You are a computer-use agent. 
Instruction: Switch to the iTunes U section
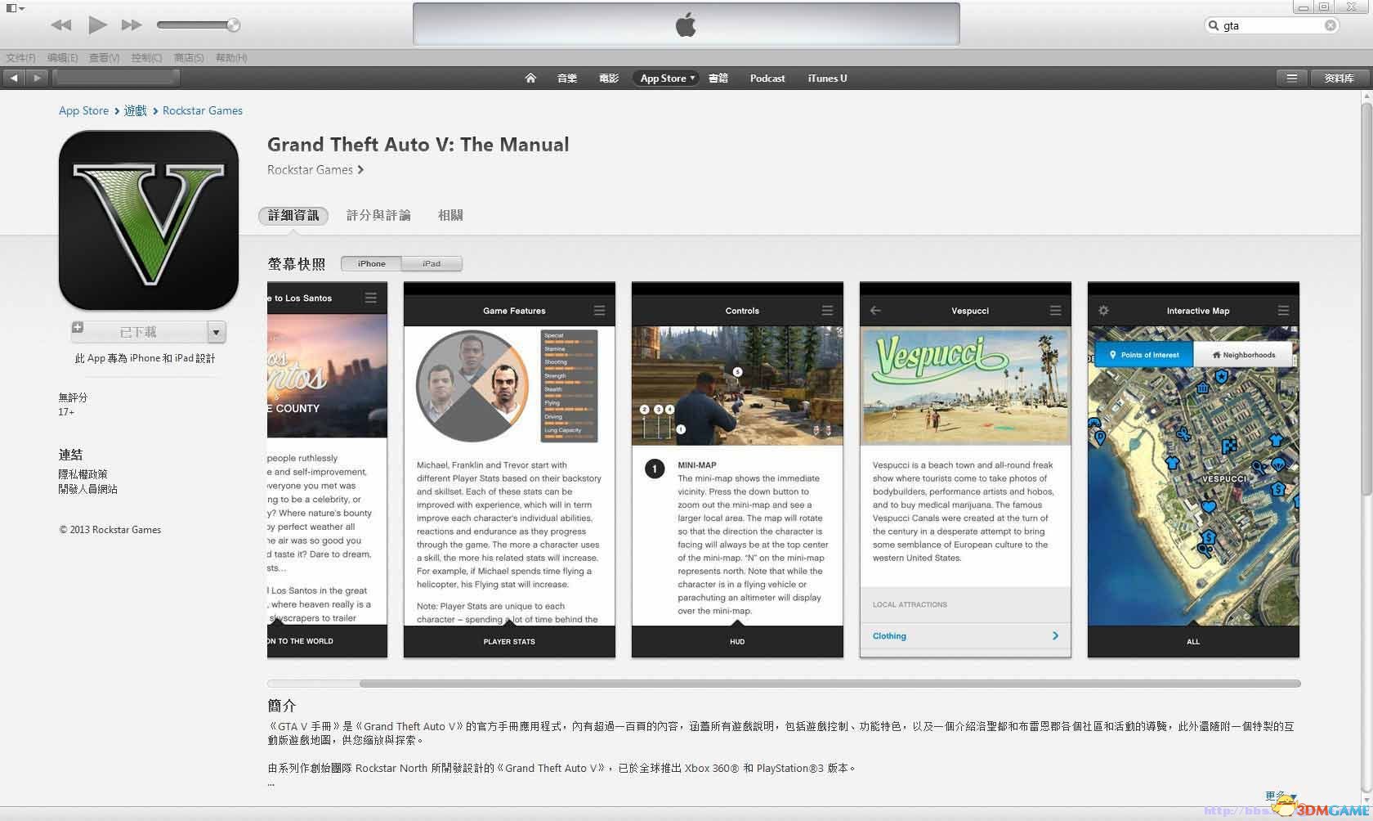coord(827,79)
